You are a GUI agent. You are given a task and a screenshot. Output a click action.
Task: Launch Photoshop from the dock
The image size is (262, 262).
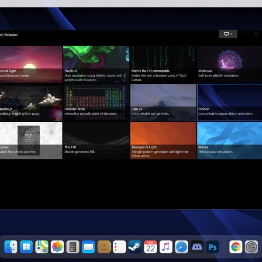point(213,247)
